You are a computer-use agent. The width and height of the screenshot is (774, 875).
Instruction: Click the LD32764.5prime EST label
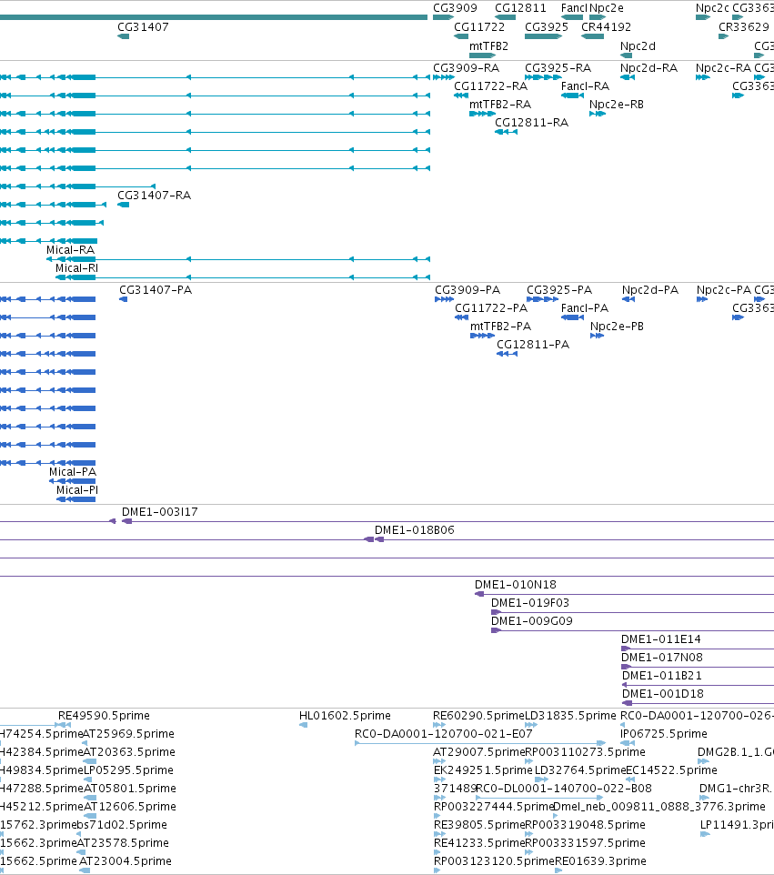pos(580,770)
